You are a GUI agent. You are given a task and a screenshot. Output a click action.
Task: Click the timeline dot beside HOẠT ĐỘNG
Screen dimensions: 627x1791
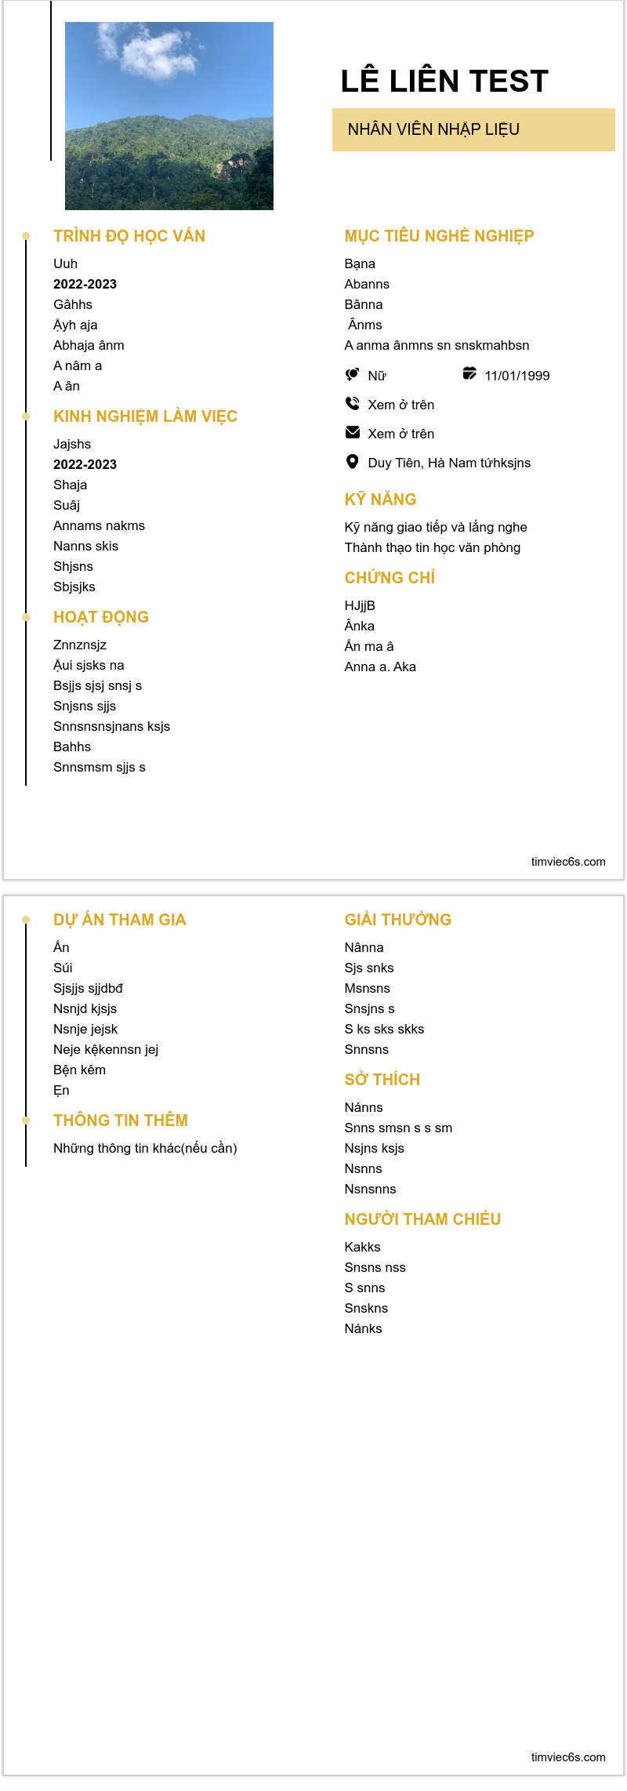coord(26,617)
